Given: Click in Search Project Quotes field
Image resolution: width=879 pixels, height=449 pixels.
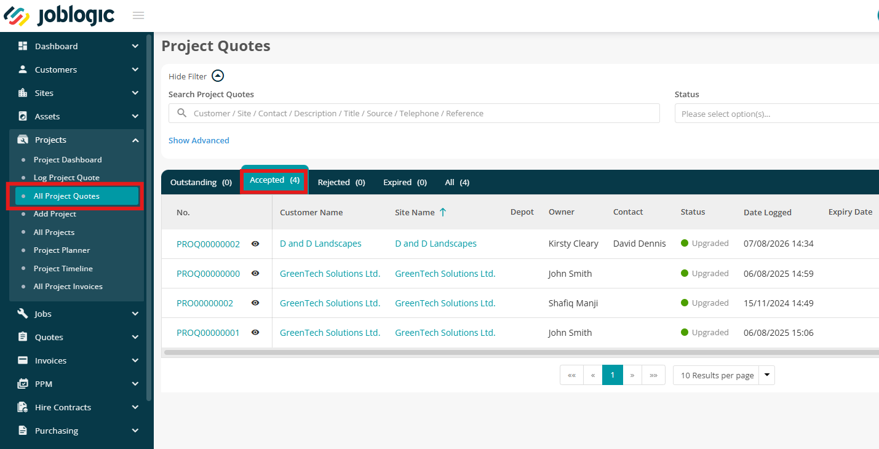Looking at the screenshot, I should 414,113.
